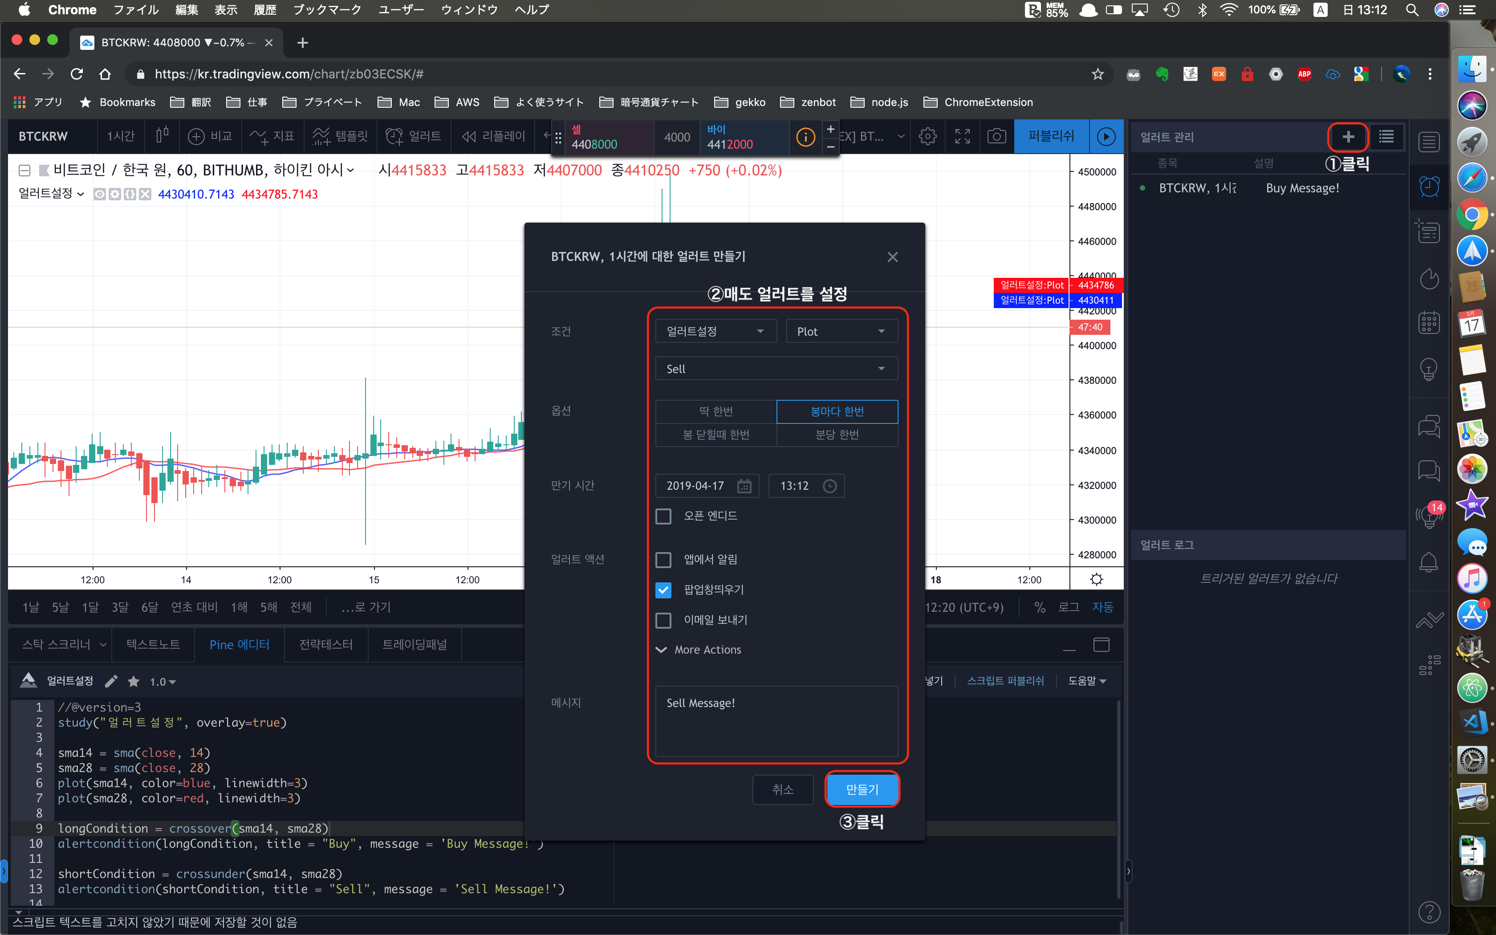Expand 스탁 스크리너 dropdown arrow

tap(103, 644)
